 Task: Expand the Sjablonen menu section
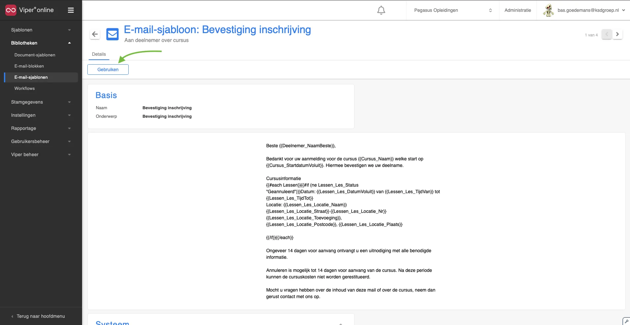[x=41, y=30]
